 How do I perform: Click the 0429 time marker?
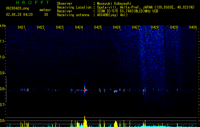(174, 27)
